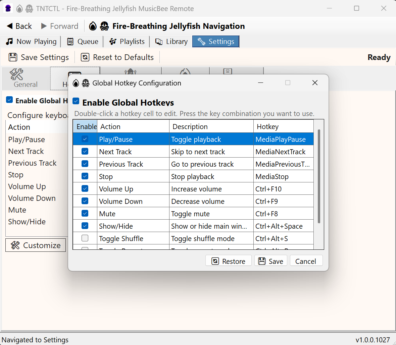
Task: Toggle Enable Global Hotkeys checkbox in dialog
Action: [76, 101]
